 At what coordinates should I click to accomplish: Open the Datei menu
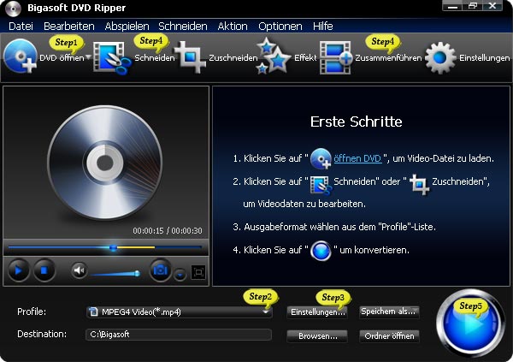tap(21, 27)
